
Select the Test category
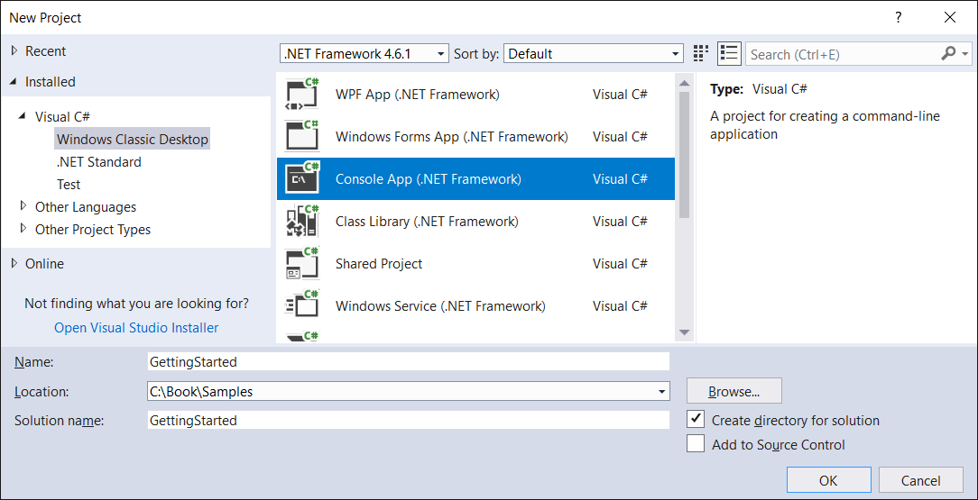point(69,185)
